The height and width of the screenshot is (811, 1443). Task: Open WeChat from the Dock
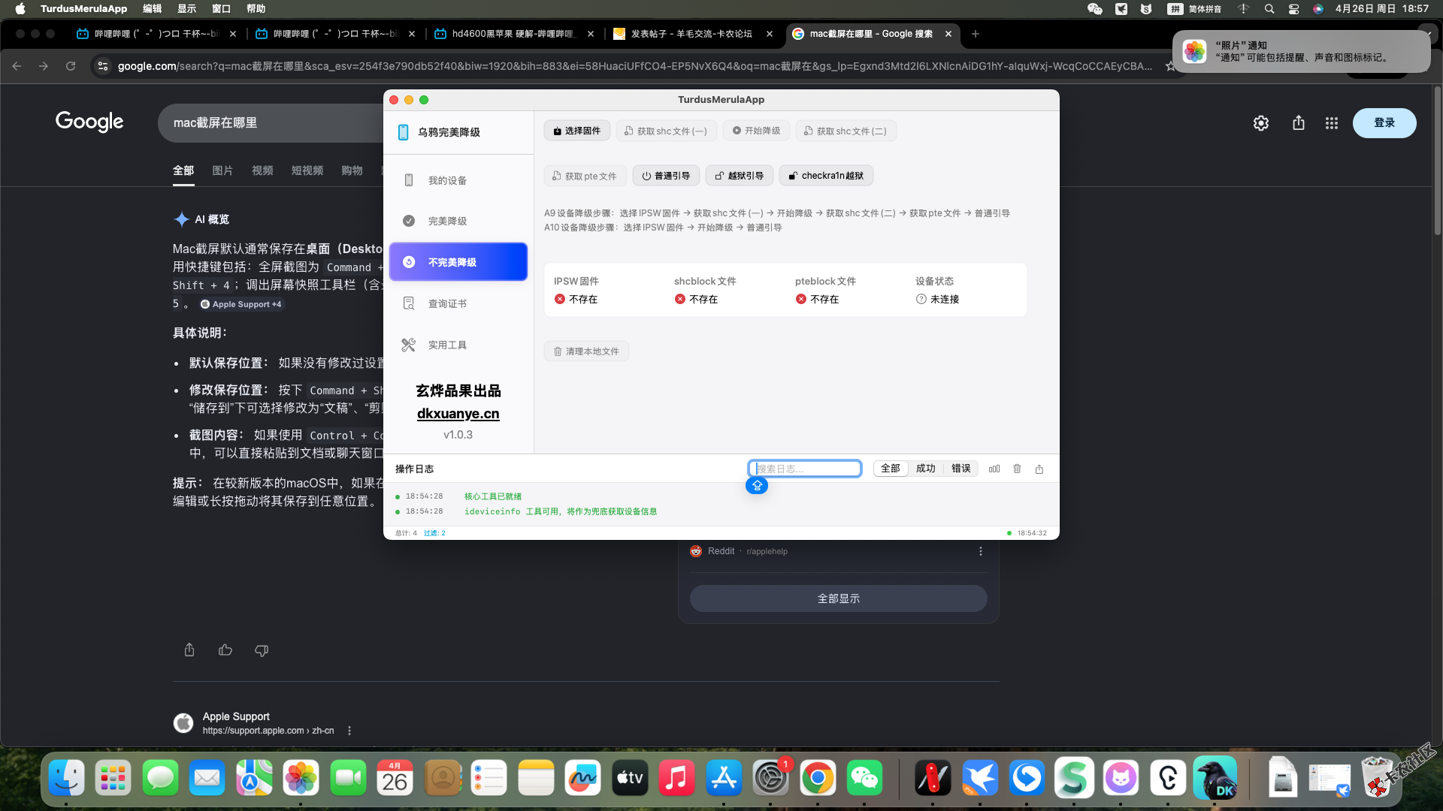point(864,777)
